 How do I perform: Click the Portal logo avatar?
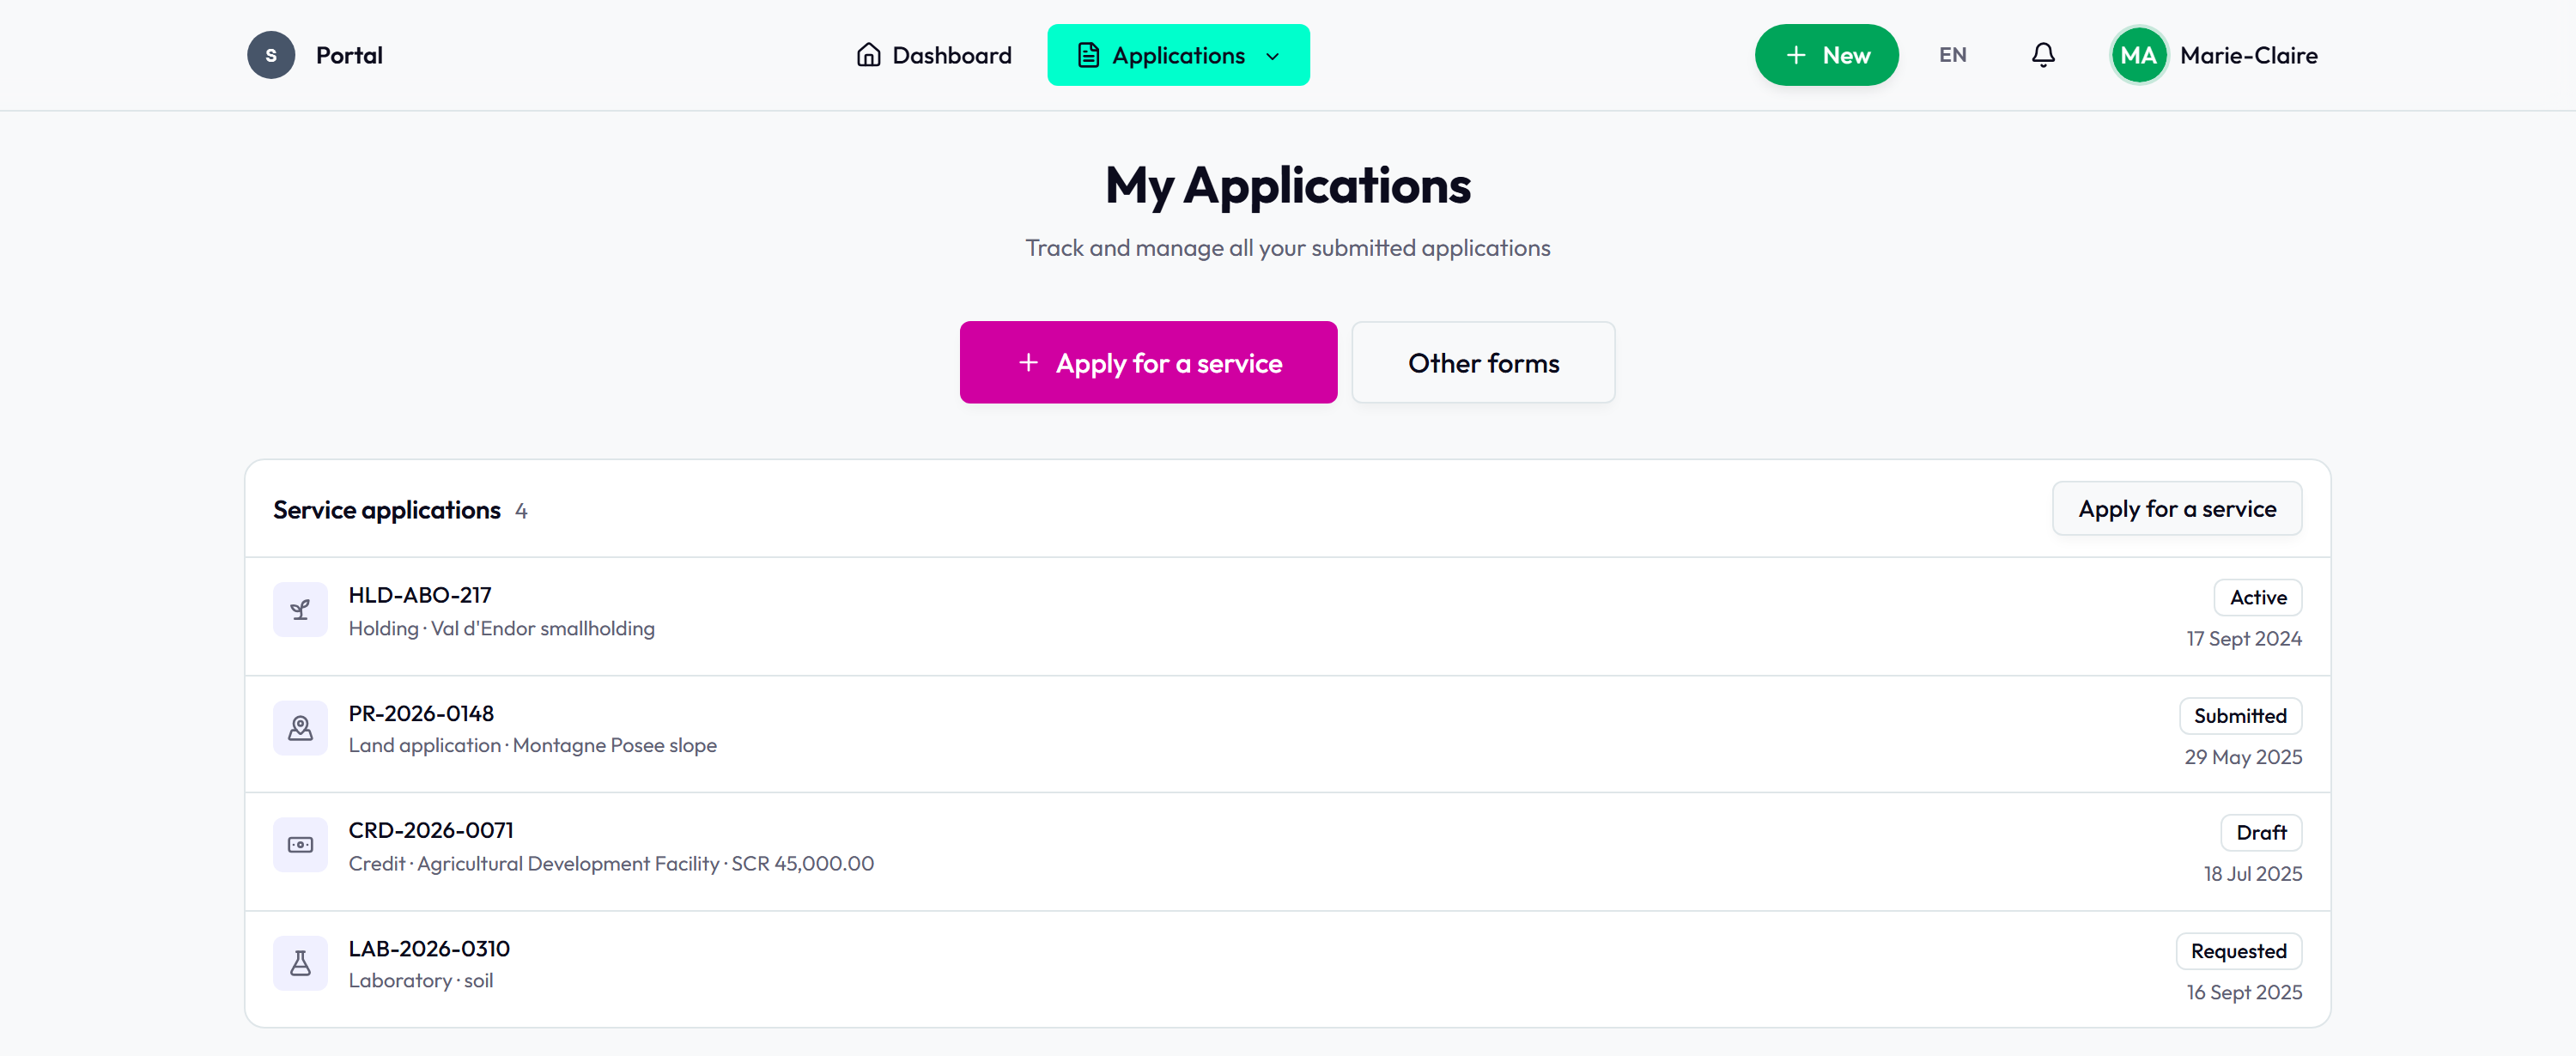click(x=271, y=55)
